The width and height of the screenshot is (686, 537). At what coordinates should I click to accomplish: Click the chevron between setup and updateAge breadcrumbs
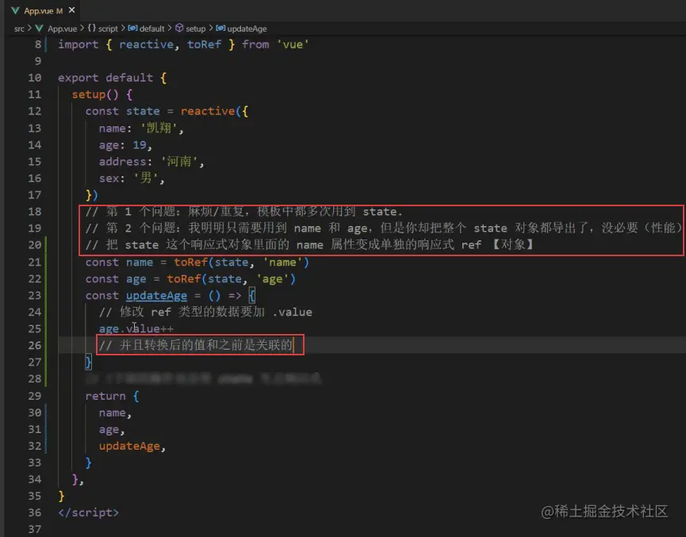(x=211, y=28)
